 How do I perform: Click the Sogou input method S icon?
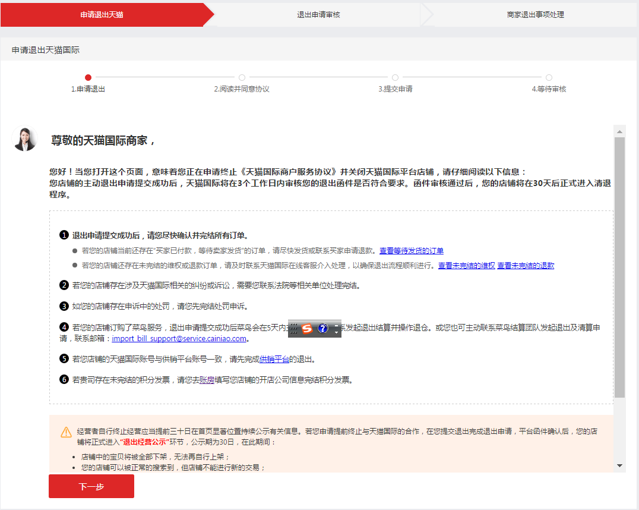pyautogui.click(x=307, y=329)
